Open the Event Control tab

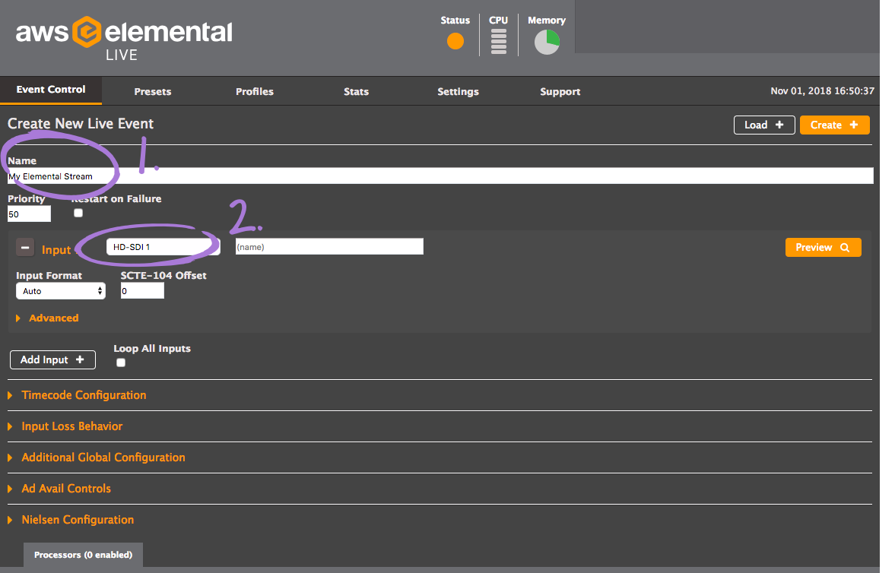tap(51, 90)
